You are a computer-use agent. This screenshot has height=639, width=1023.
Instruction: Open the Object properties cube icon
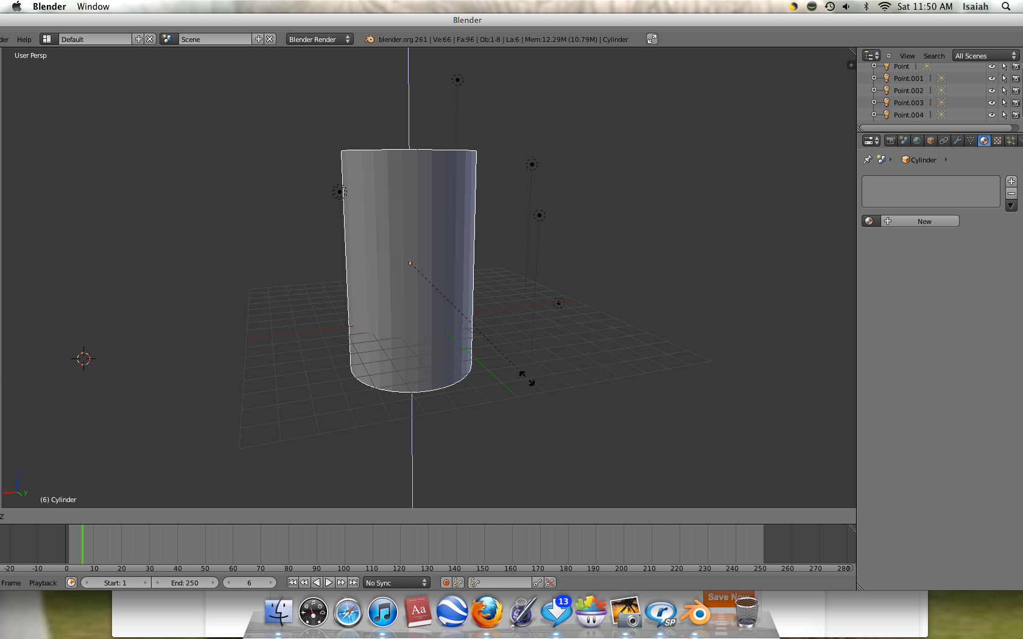pos(930,141)
